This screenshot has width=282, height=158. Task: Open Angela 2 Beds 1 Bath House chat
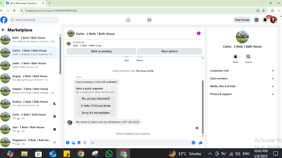29,78
